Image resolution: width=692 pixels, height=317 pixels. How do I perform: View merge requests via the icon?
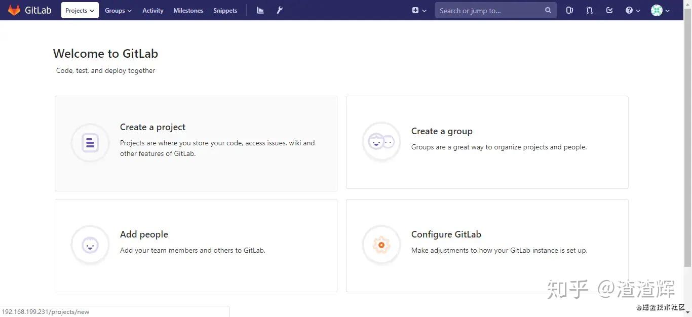pos(589,10)
